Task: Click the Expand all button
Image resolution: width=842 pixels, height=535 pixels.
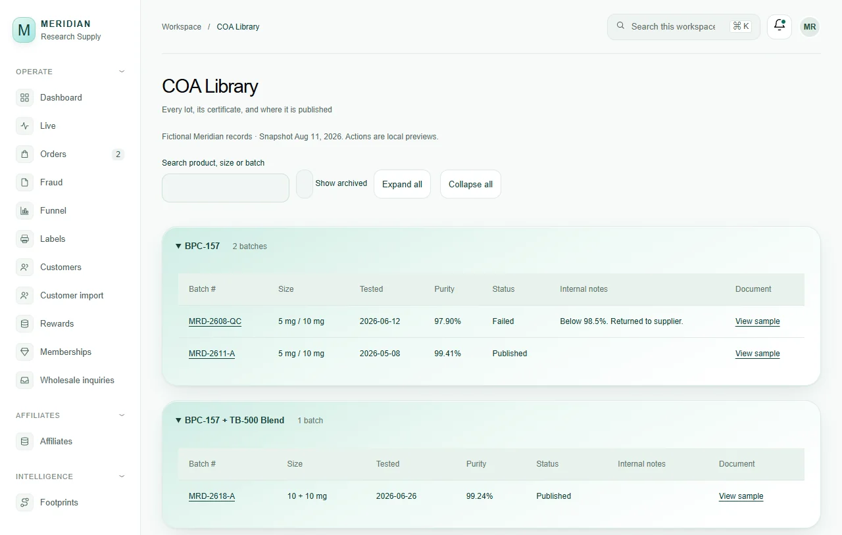Action: (x=402, y=184)
